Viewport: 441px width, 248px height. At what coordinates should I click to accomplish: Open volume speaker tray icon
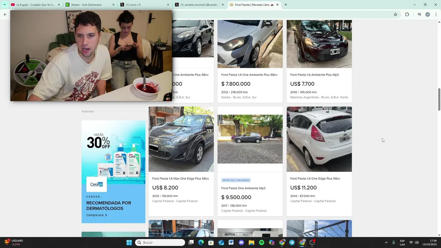[417, 242]
